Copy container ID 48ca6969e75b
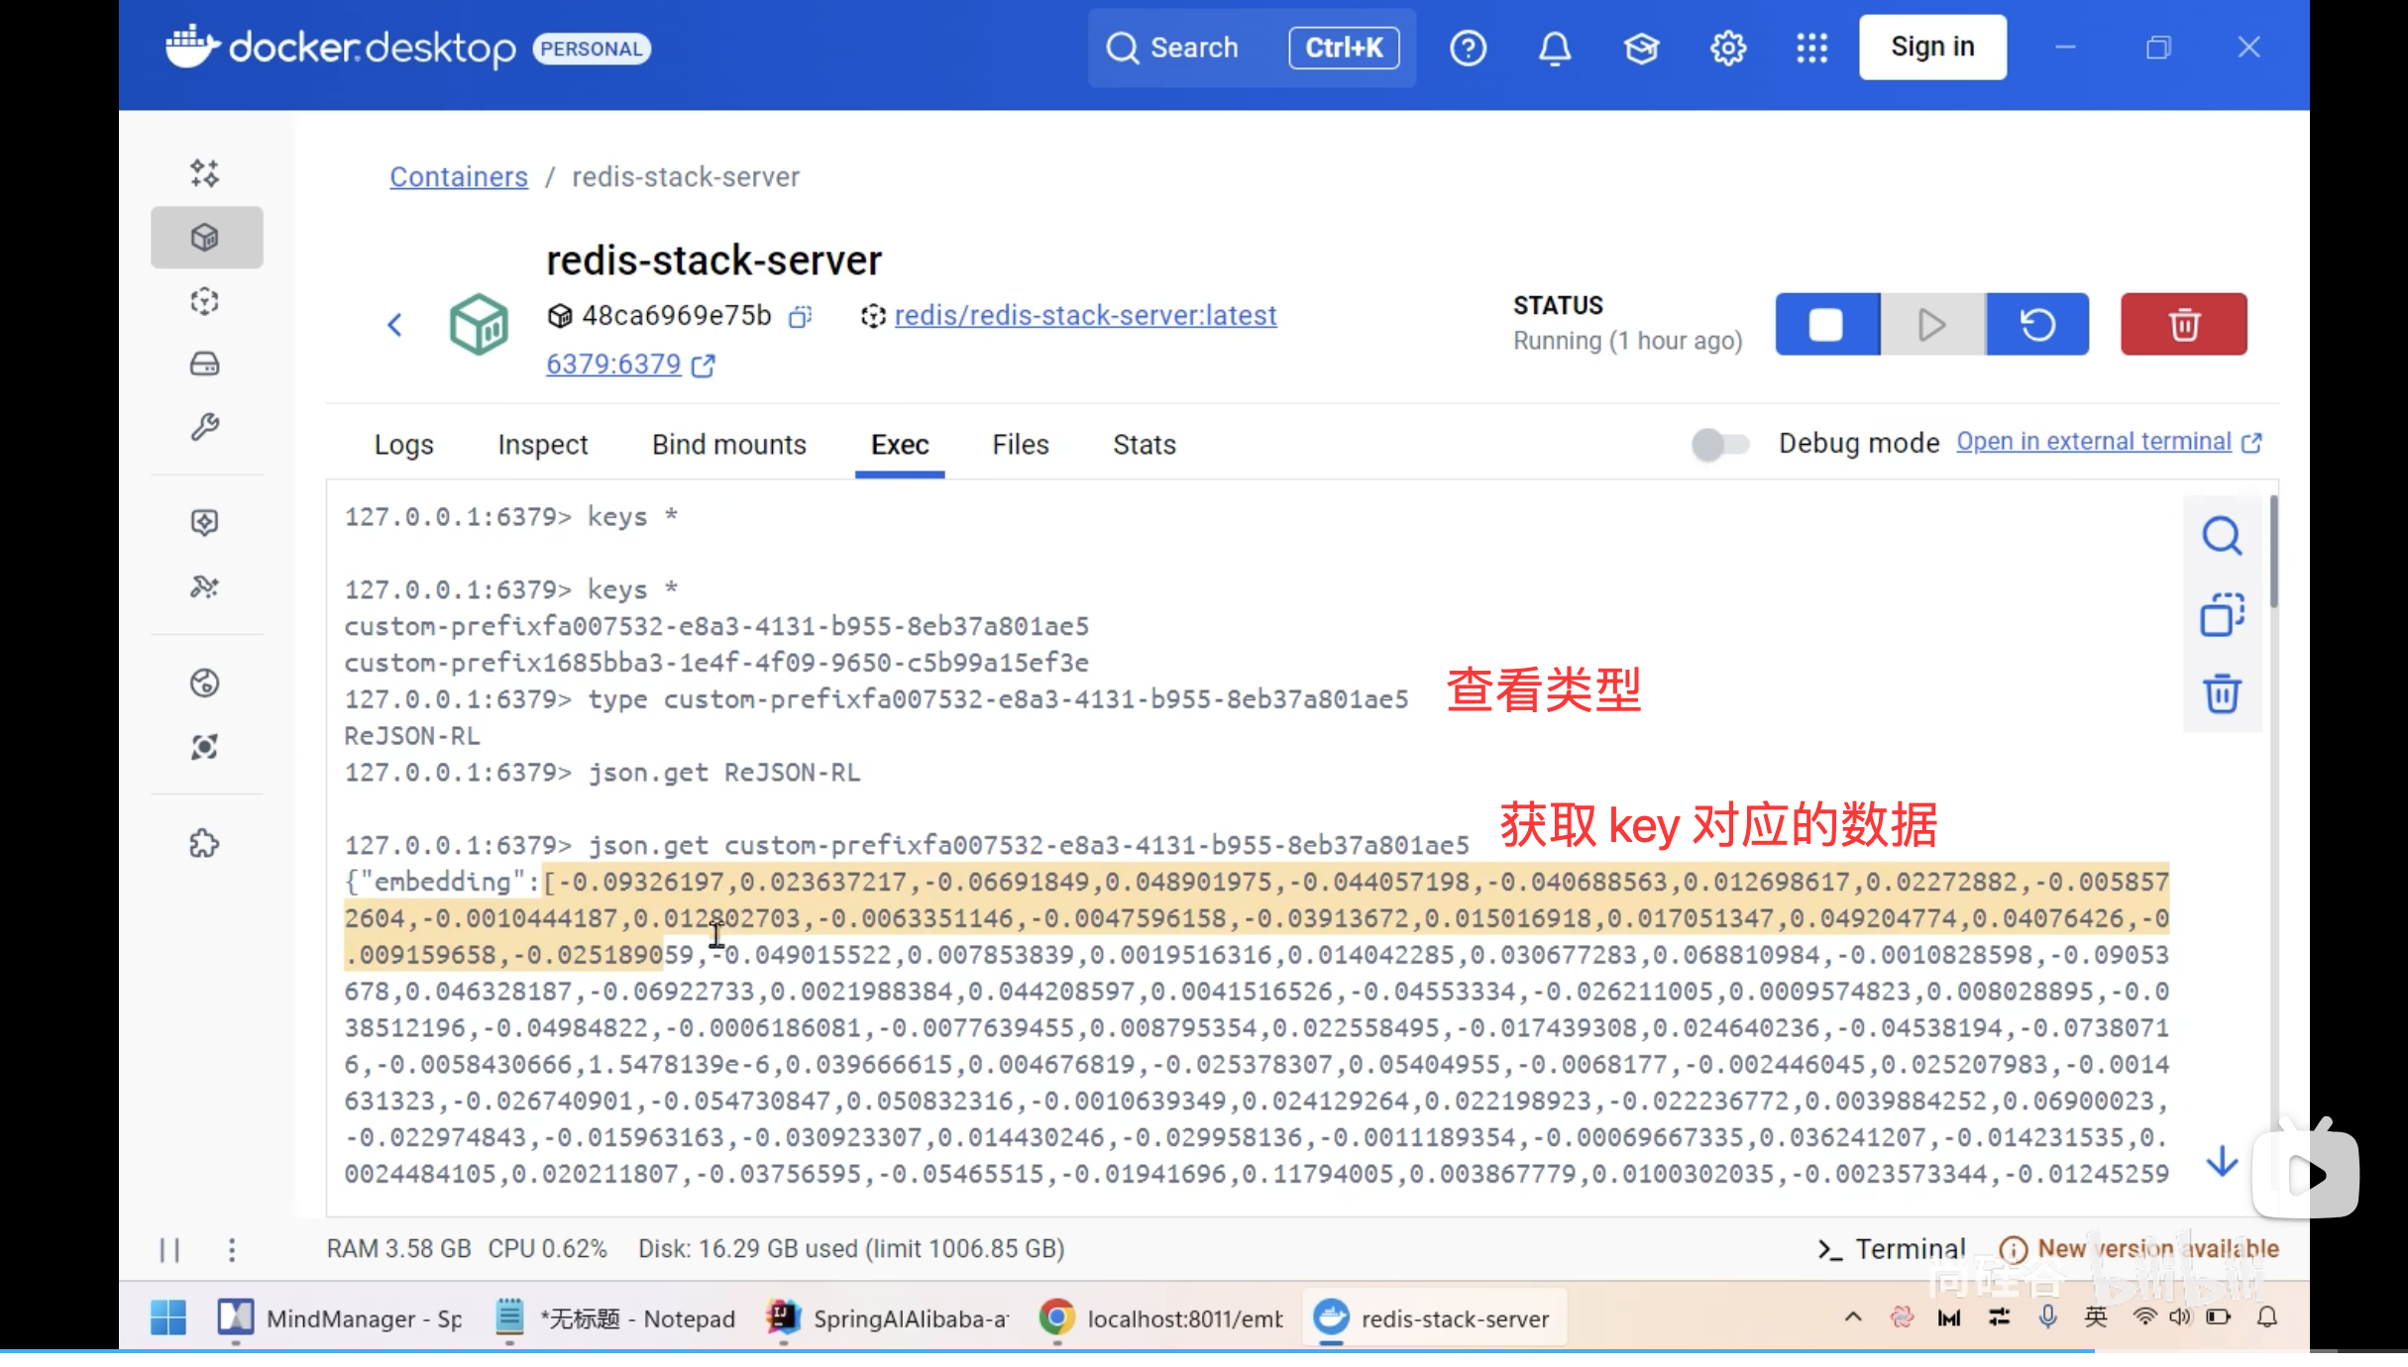This screenshot has width=2408, height=1367. tap(801, 316)
